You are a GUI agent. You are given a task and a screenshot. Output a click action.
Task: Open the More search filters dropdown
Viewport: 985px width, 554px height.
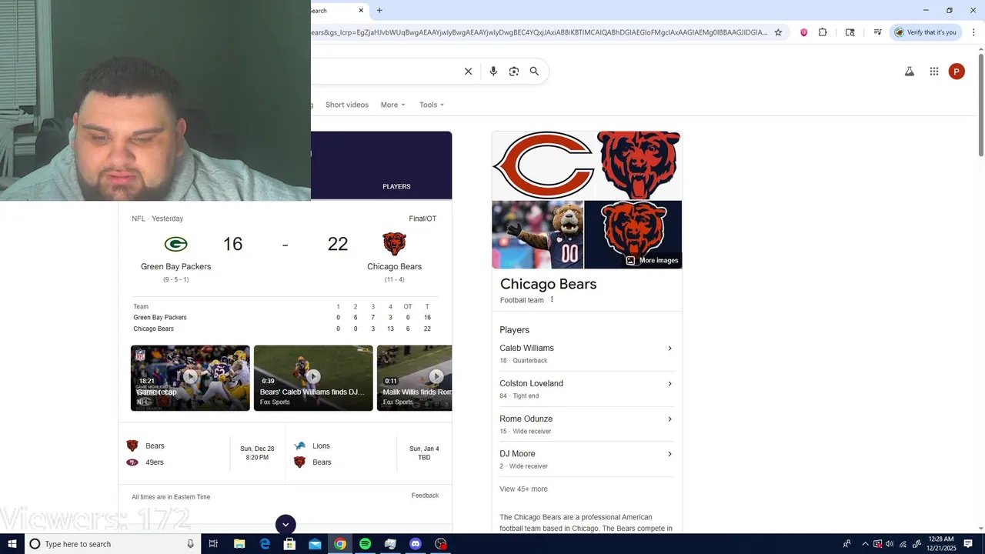[392, 105]
